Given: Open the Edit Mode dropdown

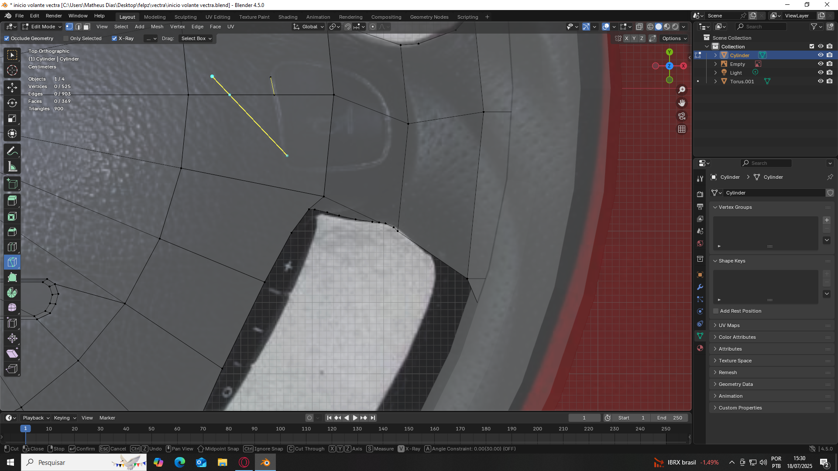Looking at the screenshot, I should point(42,27).
